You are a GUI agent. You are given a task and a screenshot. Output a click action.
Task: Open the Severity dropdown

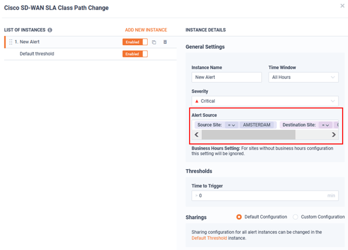265,101
